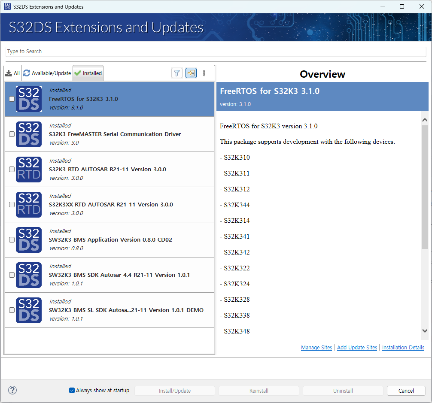Open the help question mark icon
This screenshot has width=432, height=403.
tap(12, 390)
